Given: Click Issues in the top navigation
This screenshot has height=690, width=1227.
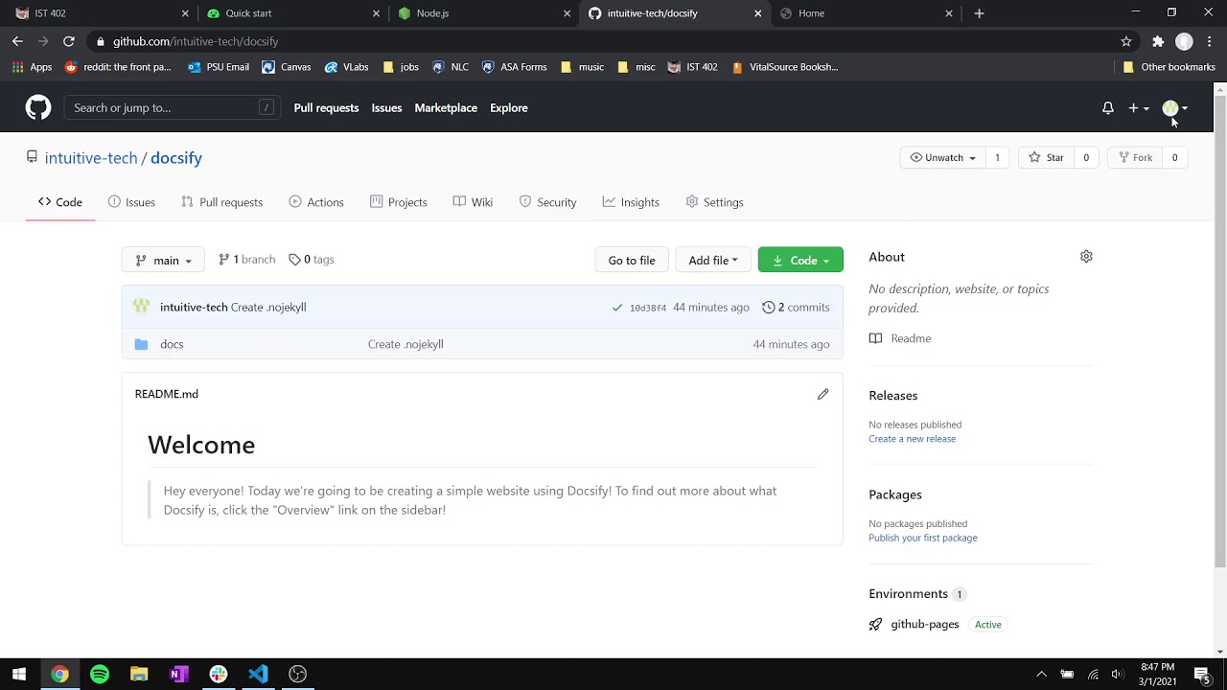Looking at the screenshot, I should click(386, 108).
